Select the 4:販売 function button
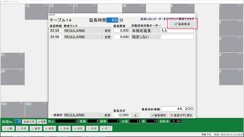 (50, 128)
